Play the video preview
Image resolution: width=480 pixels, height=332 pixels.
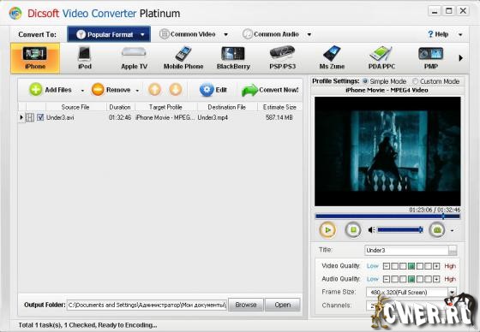pos(327,230)
